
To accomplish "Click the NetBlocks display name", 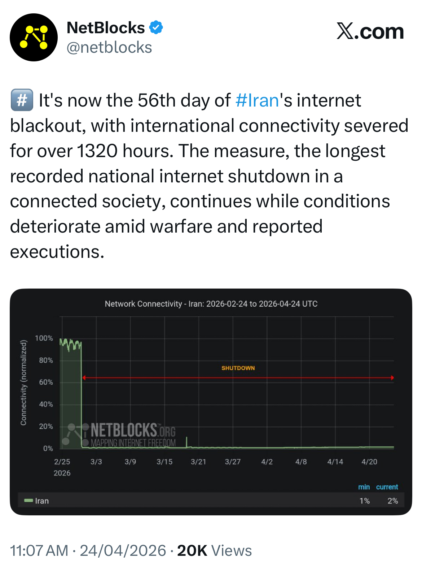I will point(106,28).
